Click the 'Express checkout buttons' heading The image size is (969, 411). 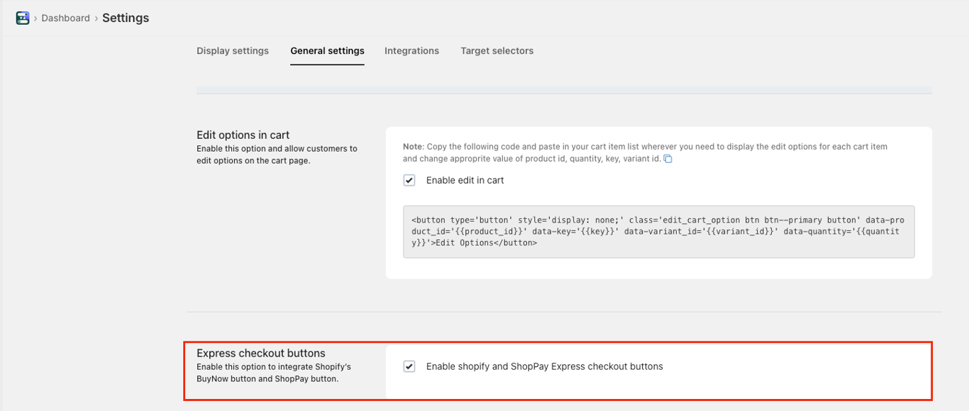coord(260,353)
